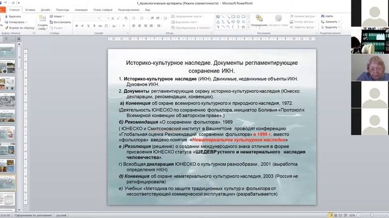The width and height of the screenshot is (389, 218).
Task: Select the star shape in gallery
Action: click(243, 27)
